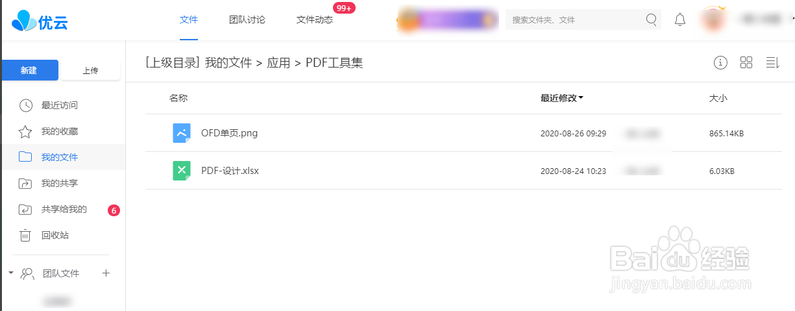Navigate to 应用 in the breadcrumb
The height and width of the screenshot is (311, 795).
click(x=278, y=63)
